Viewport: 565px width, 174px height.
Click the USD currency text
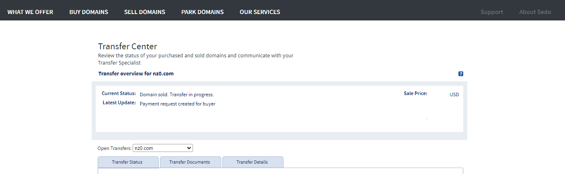[x=454, y=95]
